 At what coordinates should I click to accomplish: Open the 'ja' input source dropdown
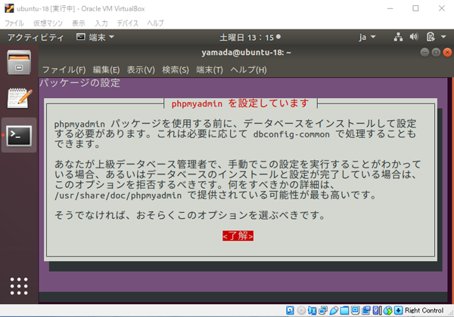coord(367,37)
